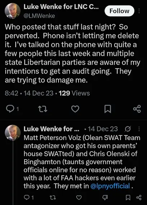
Task: Open more options on the reply tweet
Action: click(139, 129)
